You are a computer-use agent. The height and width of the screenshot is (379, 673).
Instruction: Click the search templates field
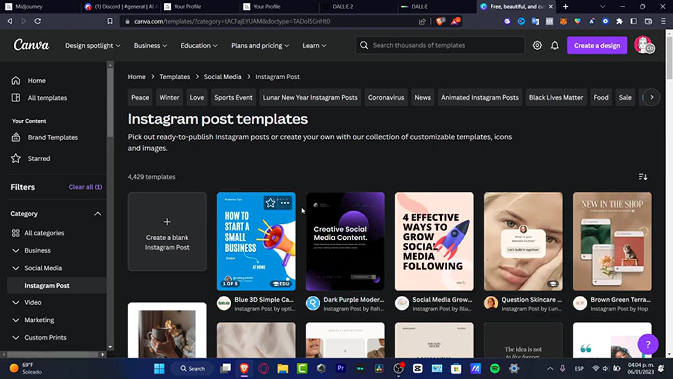441,45
